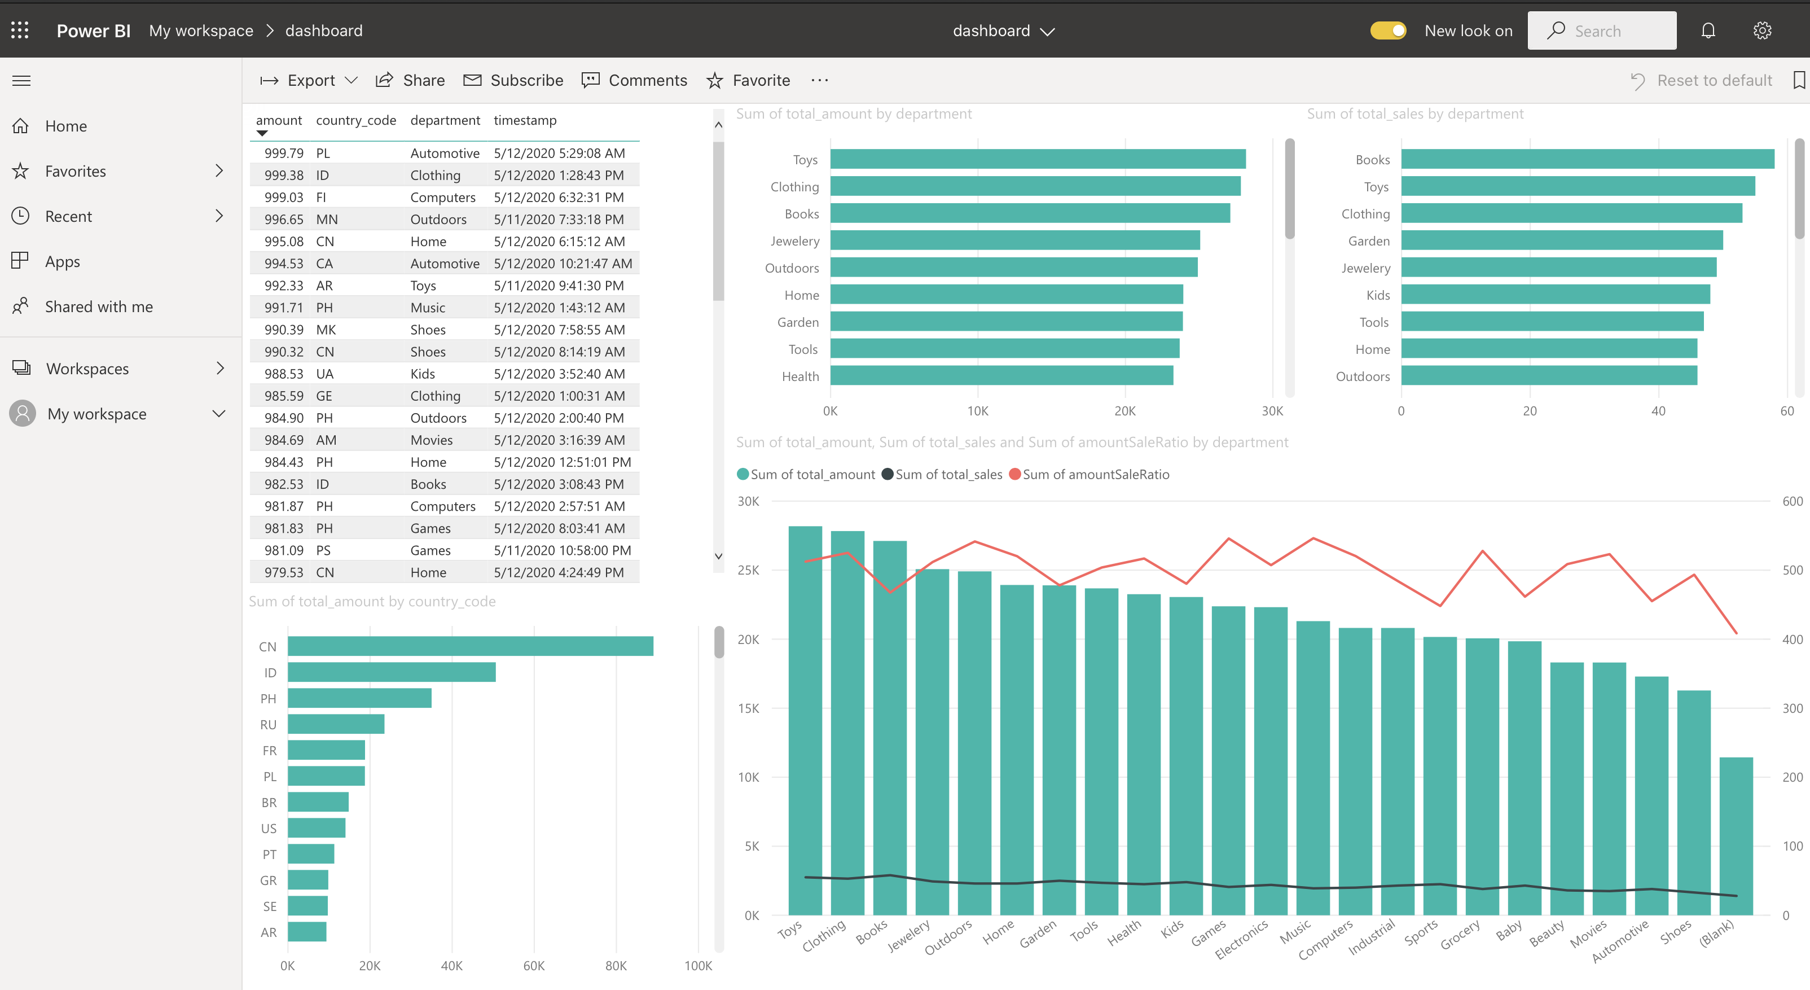Click the Subscribe button

[513, 80]
